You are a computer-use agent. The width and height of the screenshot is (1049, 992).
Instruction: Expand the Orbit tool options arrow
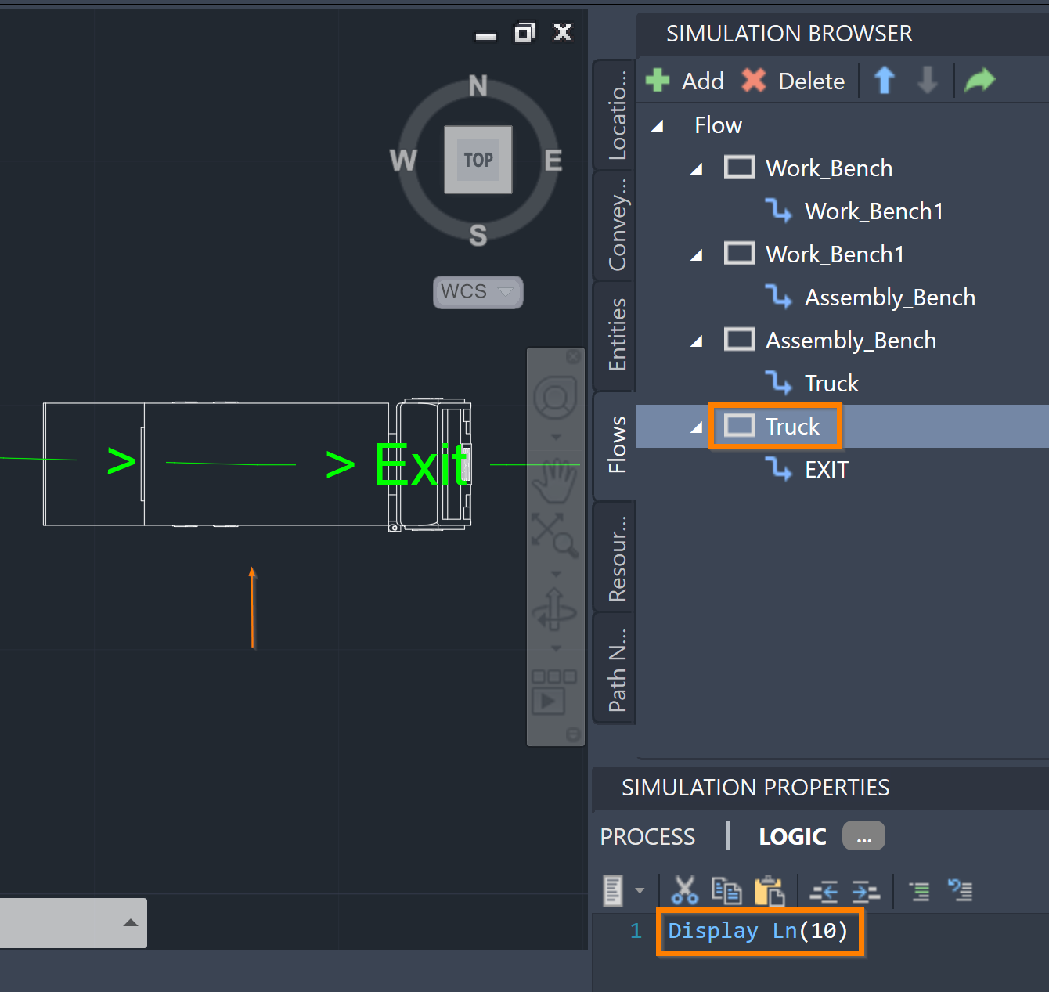tap(556, 648)
